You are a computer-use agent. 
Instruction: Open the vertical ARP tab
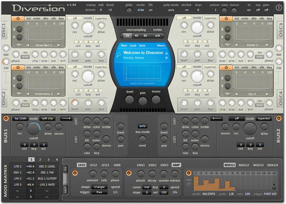pos(65,190)
